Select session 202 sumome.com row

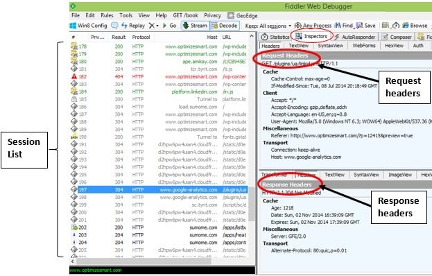click(x=159, y=227)
